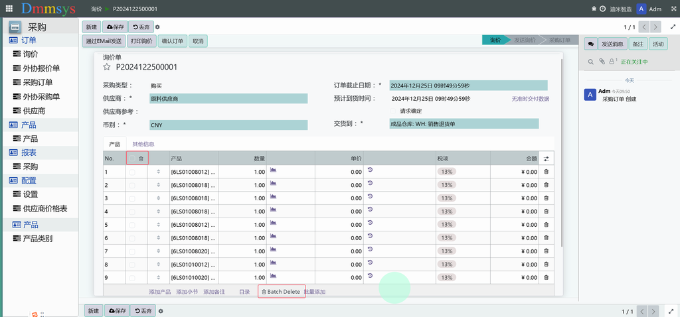Image resolution: width=680 pixels, height=317 pixels.
Task: Open the 币别 field showing CNY
Action: coord(228,125)
